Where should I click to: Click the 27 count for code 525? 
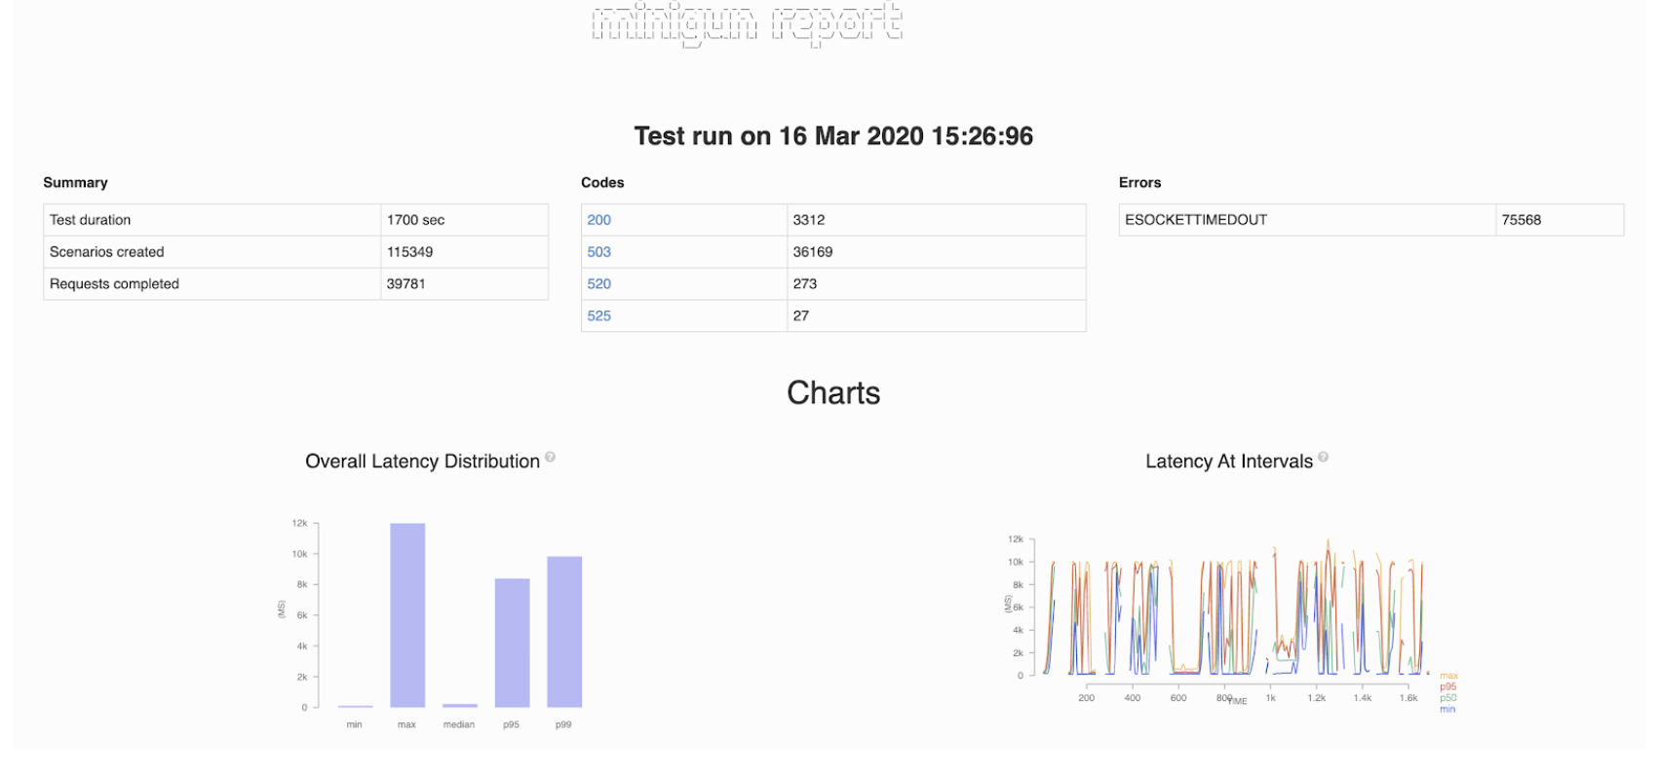(x=800, y=316)
